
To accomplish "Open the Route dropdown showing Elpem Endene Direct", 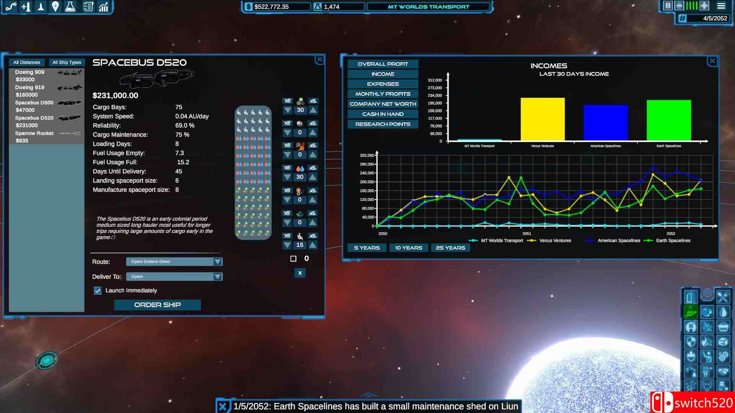I will coord(174,262).
